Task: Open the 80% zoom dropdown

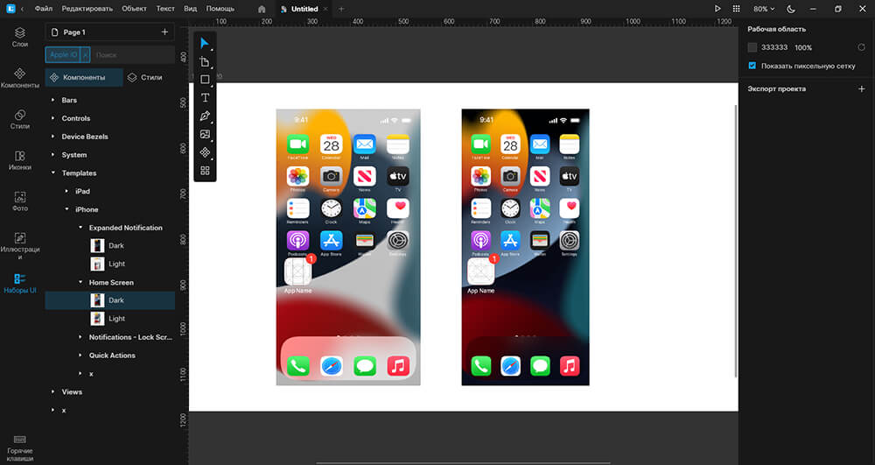Action: tap(765, 9)
